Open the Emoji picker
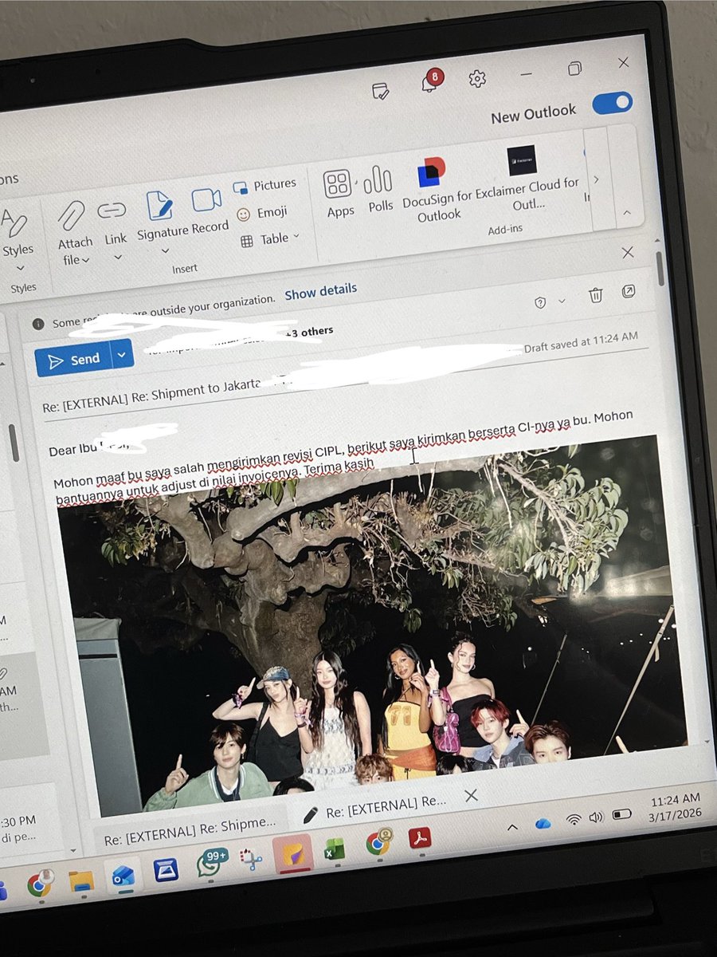 (x=261, y=213)
